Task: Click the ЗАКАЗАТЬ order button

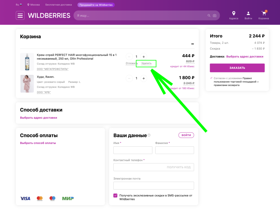Action: tap(237, 68)
